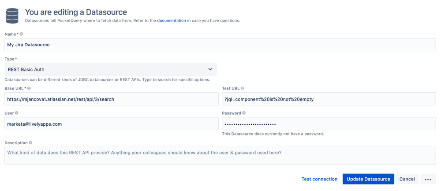Open the three-dots more options button
This screenshot has width=441, height=191.
tap(428, 179)
